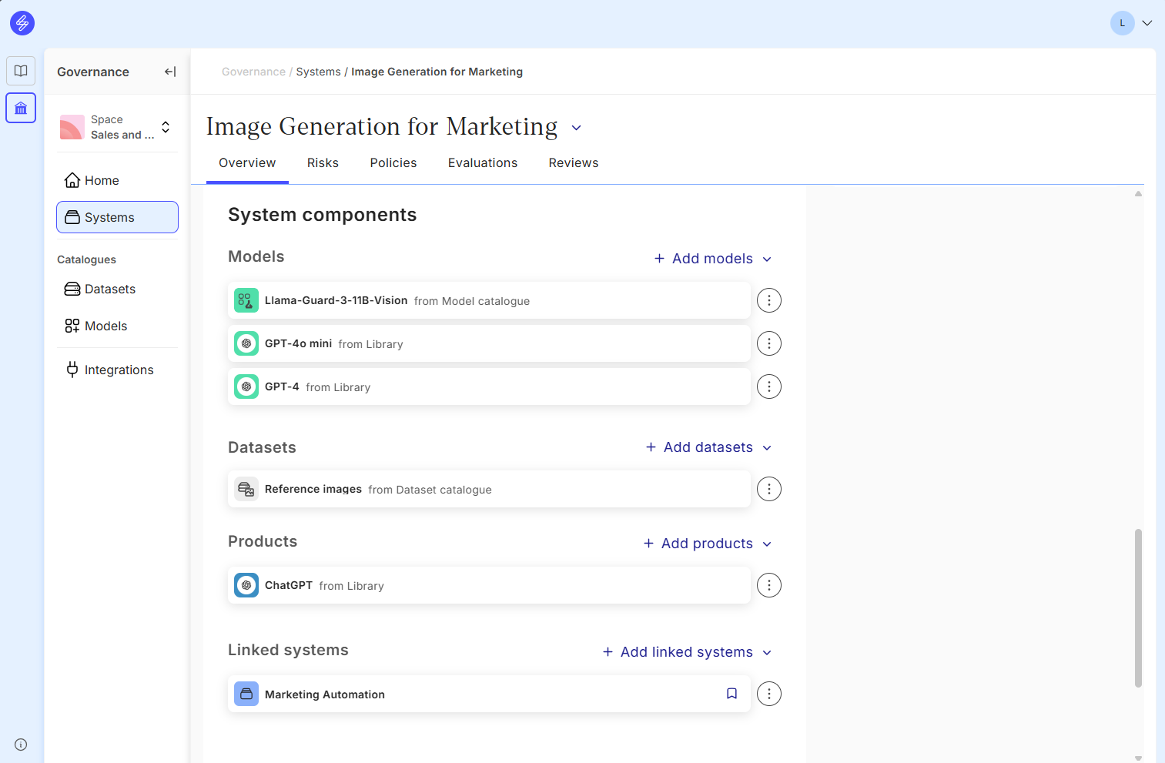
Task: Click Systems in the breadcrumb
Action: click(318, 72)
